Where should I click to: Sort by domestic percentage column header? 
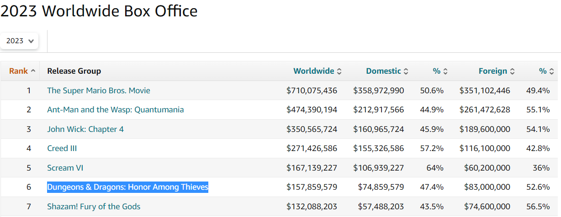point(440,71)
